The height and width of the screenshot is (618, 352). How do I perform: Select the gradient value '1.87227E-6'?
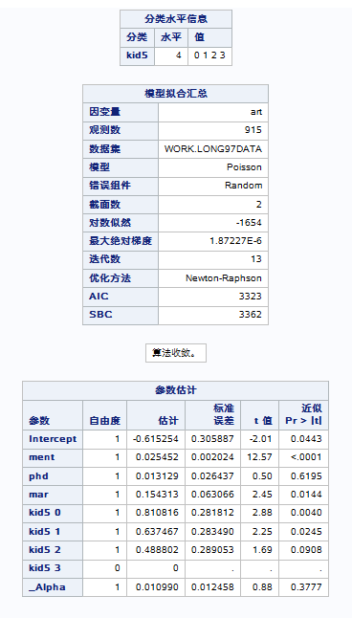click(235, 241)
